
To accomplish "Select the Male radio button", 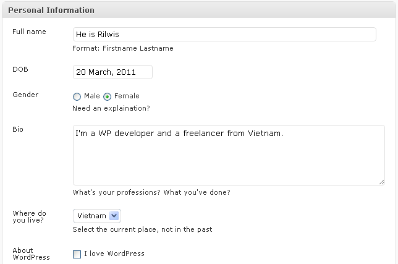I will tap(77, 96).
